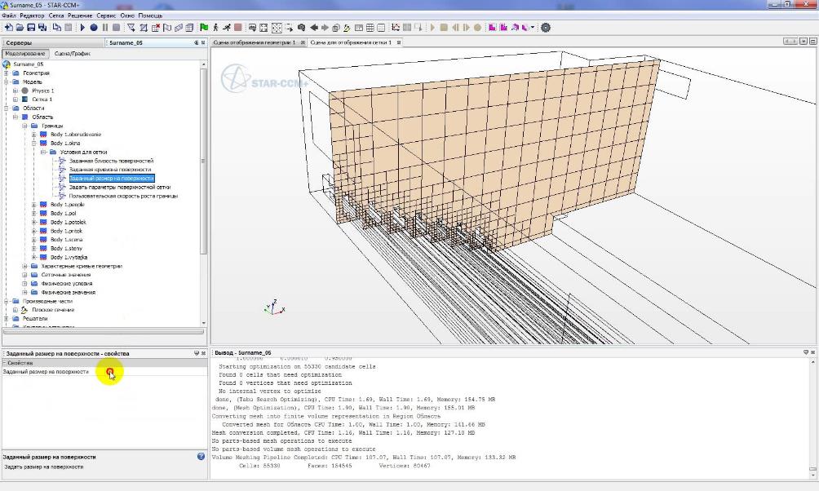
Task: Select 'Заданная кривизна поверхности' tree item
Action: point(110,170)
